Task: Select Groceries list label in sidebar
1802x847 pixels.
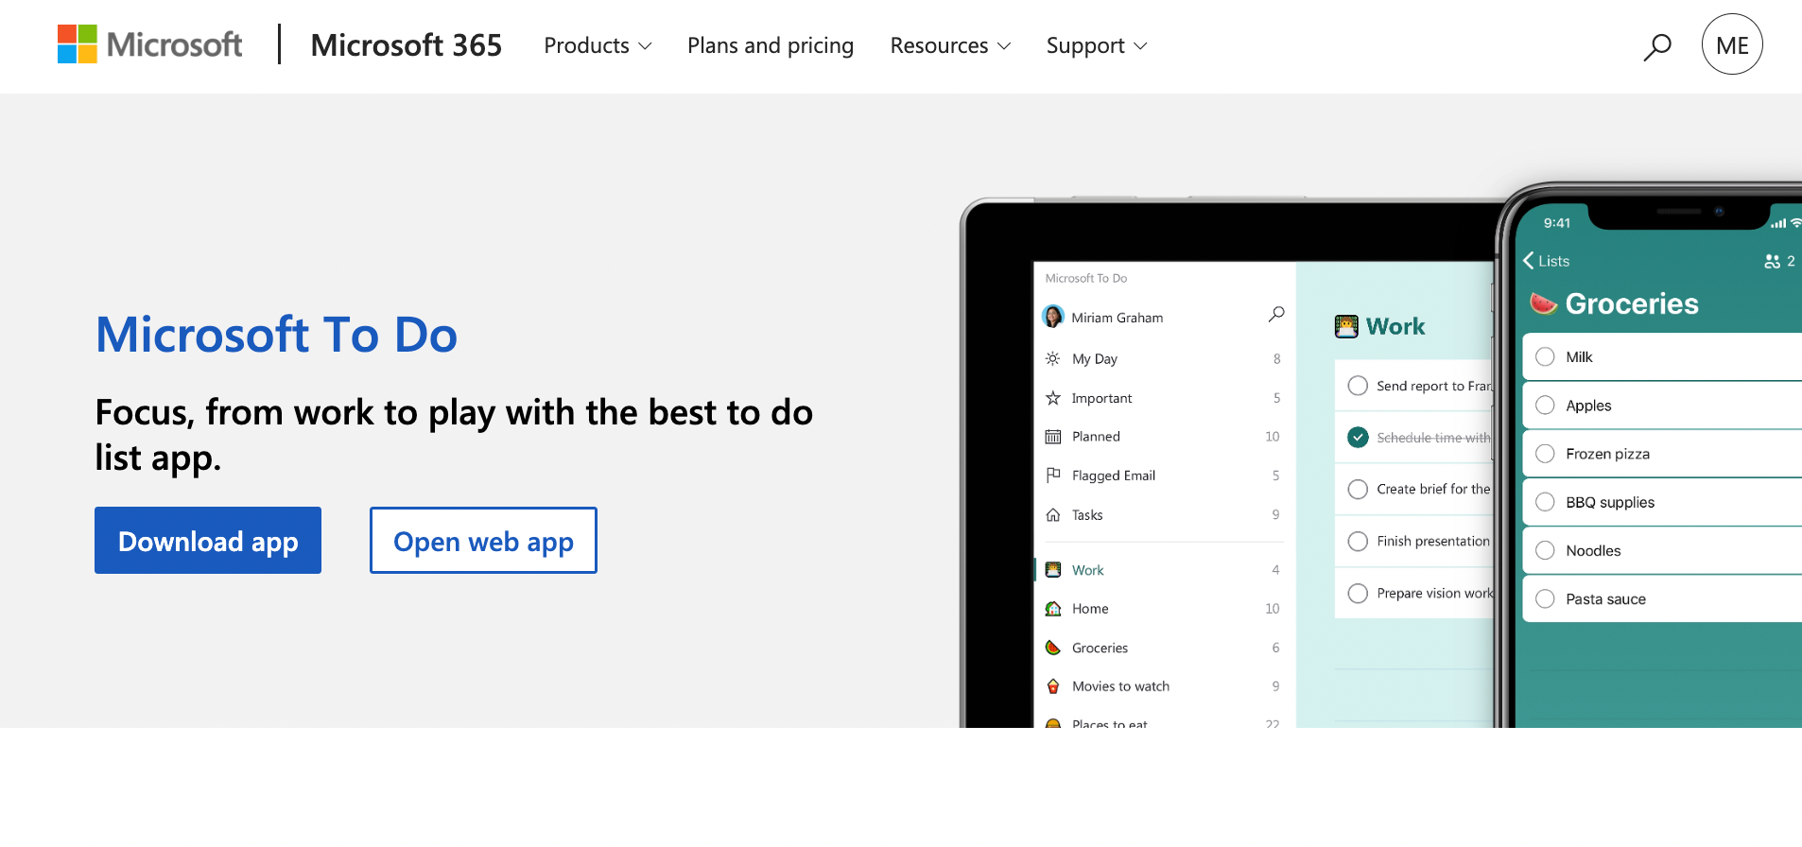Action: click(1100, 648)
